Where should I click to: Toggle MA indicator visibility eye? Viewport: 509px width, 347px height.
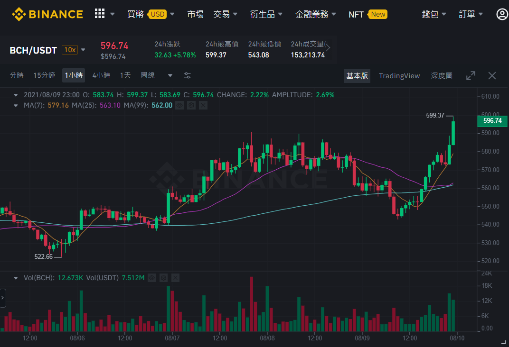coord(179,105)
